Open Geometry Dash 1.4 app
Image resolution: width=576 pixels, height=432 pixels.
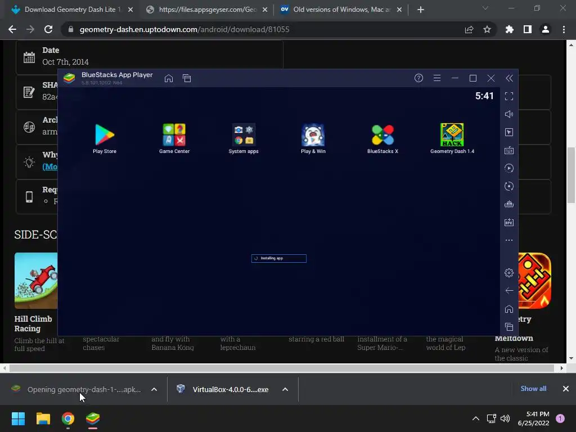point(452,138)
